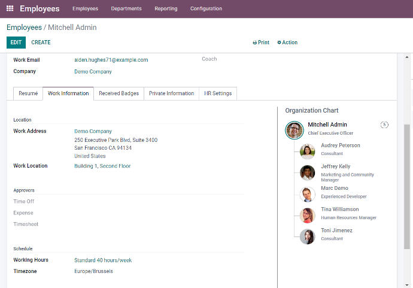Expand the Action dropdown menu
This screenshot has width=413, height=288.
(287, 43)
